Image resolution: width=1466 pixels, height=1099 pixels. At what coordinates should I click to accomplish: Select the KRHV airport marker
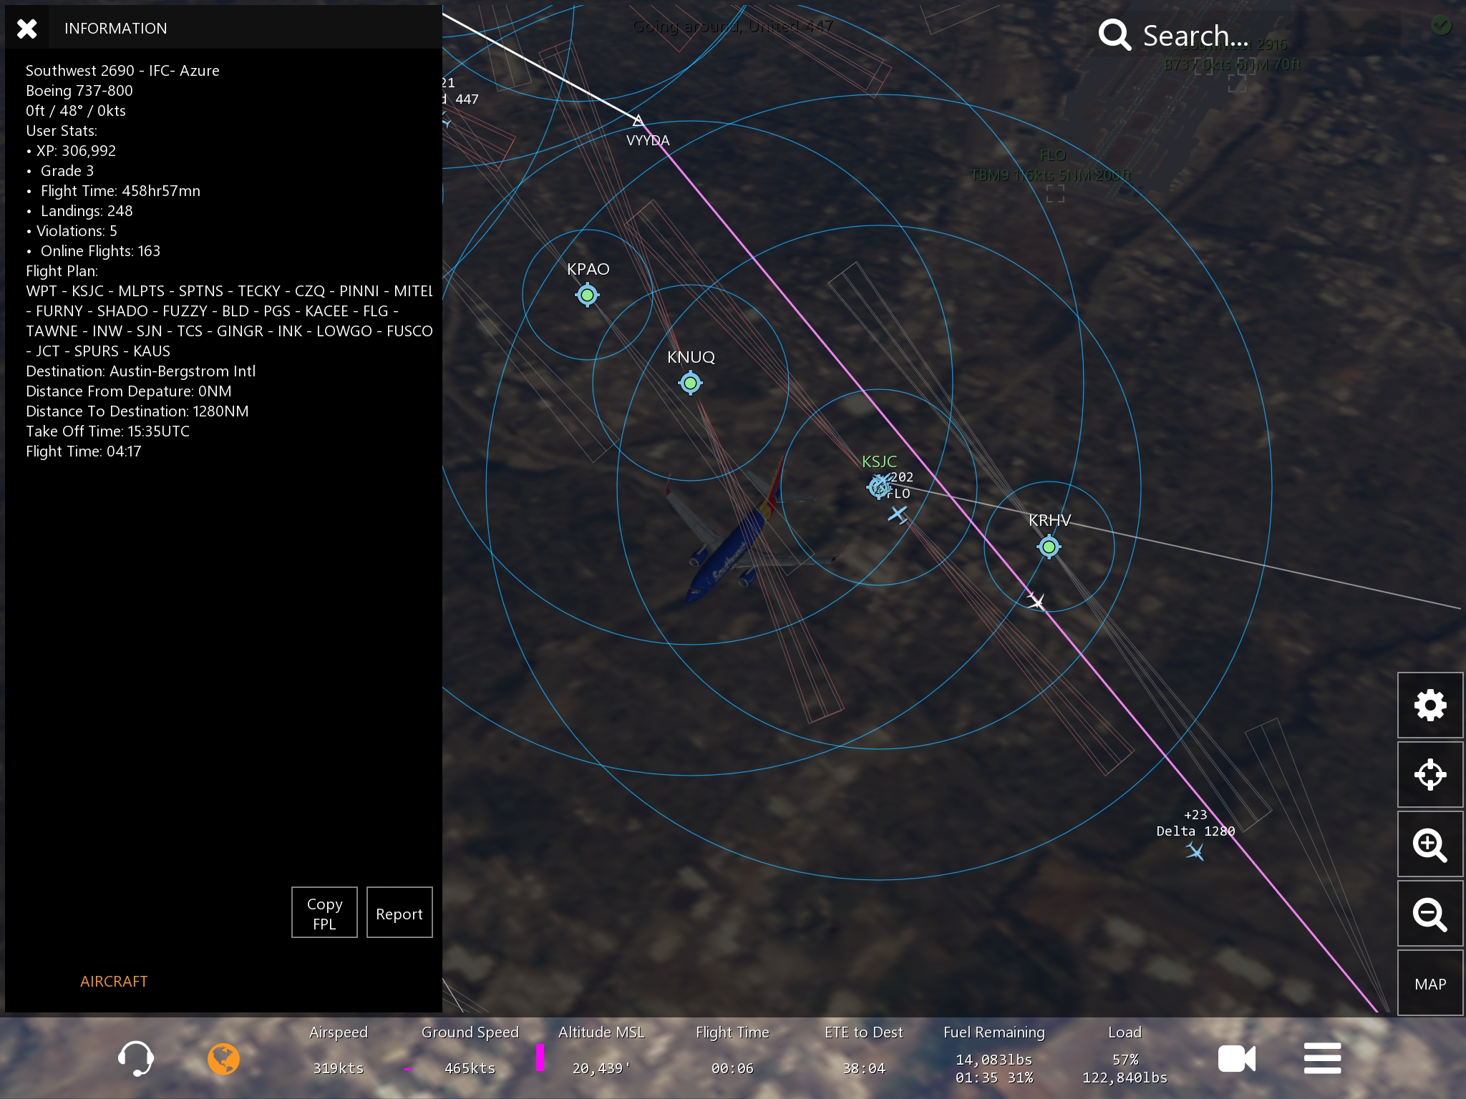1049,547
